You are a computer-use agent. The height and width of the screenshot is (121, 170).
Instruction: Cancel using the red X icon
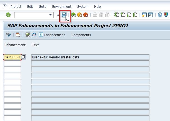[x=86, y=15]
